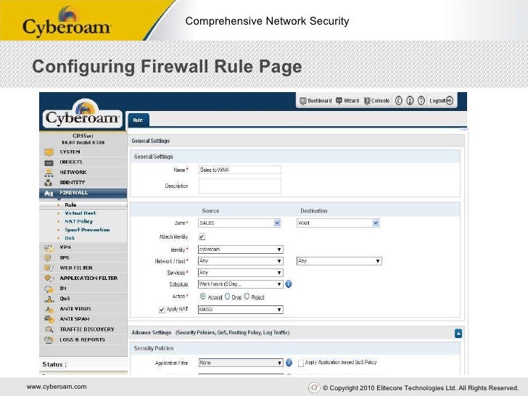Select the Accept action radio button

203,297
